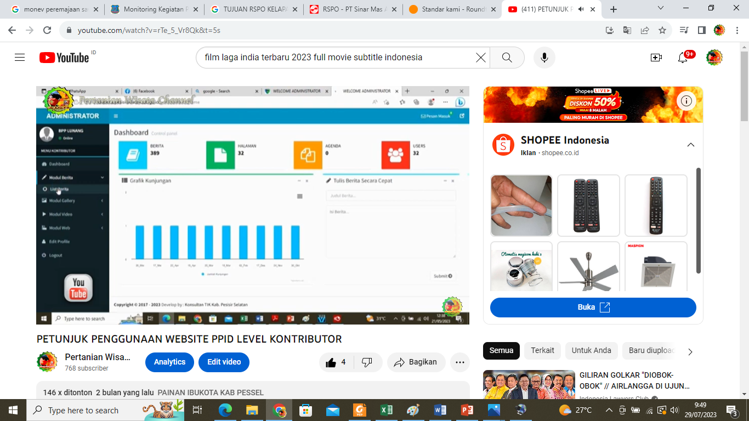Image resolution: width=749 pixels, height=421 pixels.
Task: Open the Create video icon next to notifications
Action: pos(655,57)
